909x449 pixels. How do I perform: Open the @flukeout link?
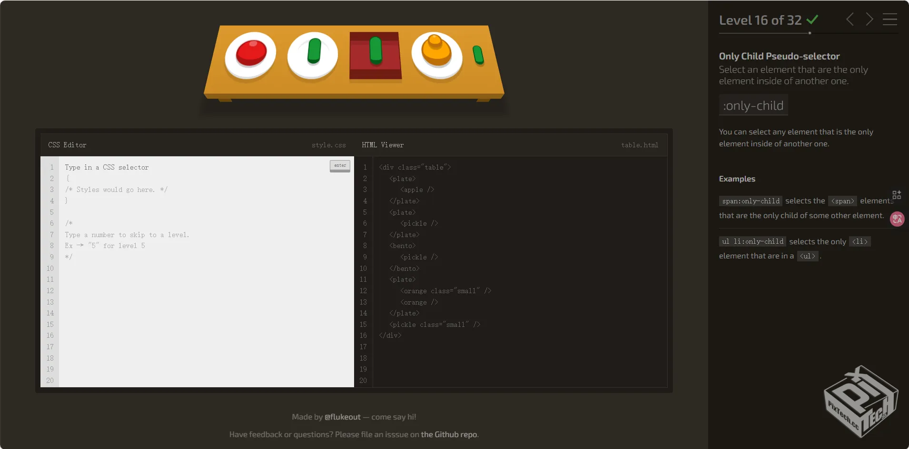click(x=342, y=417)
